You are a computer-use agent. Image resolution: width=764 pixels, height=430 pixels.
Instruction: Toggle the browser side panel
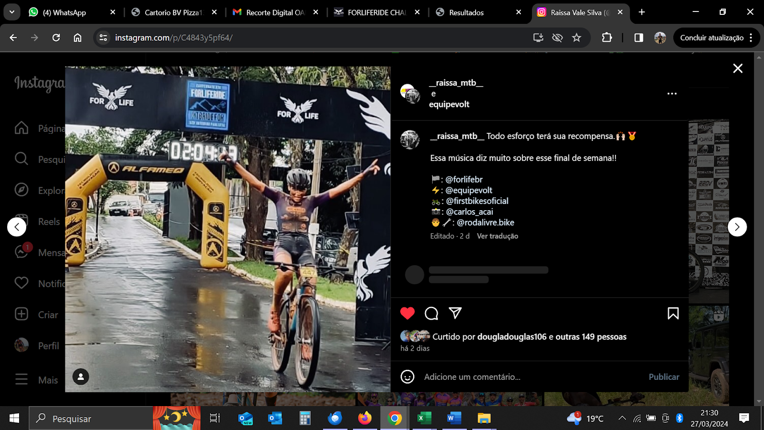(x=638, y=38)
